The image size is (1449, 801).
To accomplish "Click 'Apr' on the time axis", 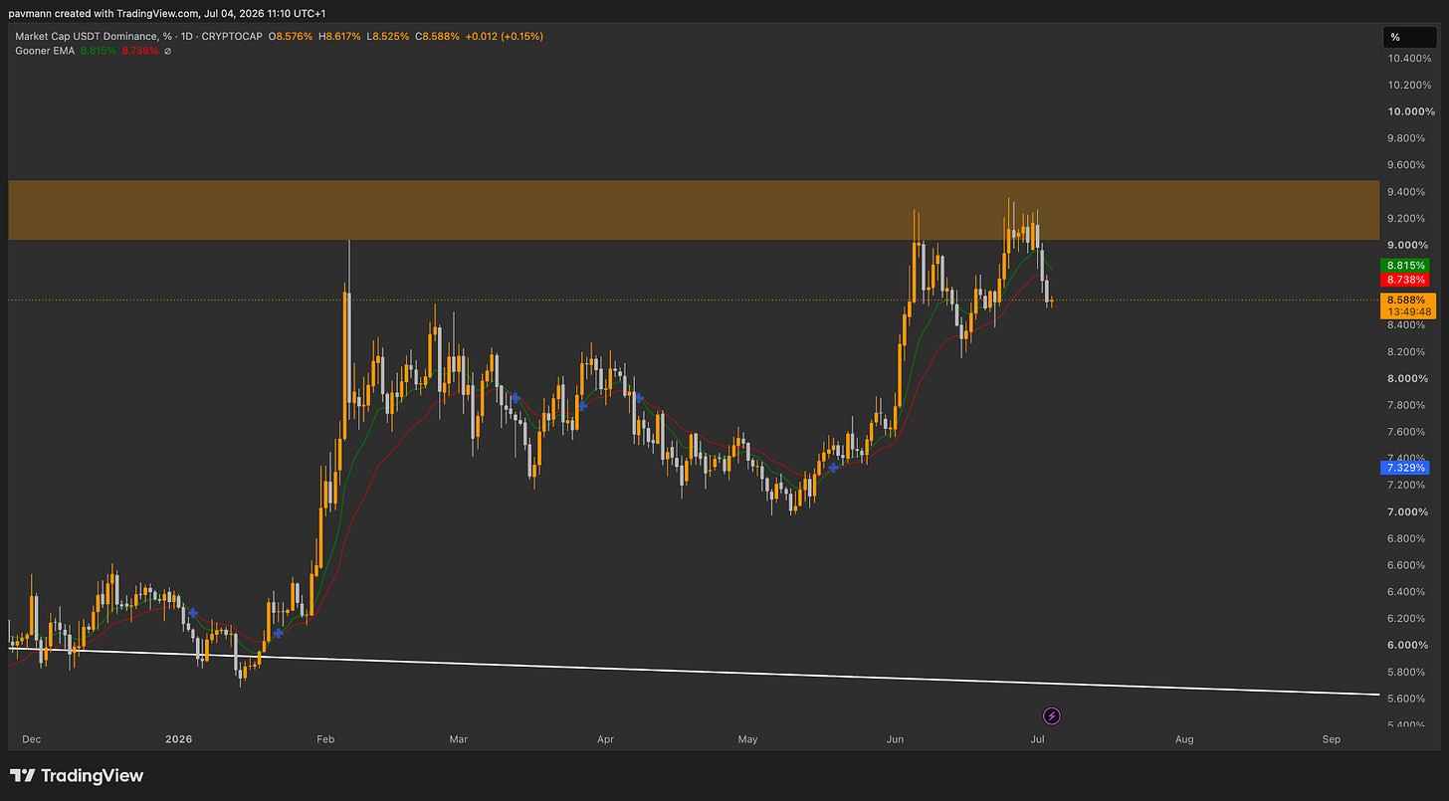I will coord(604,739).
